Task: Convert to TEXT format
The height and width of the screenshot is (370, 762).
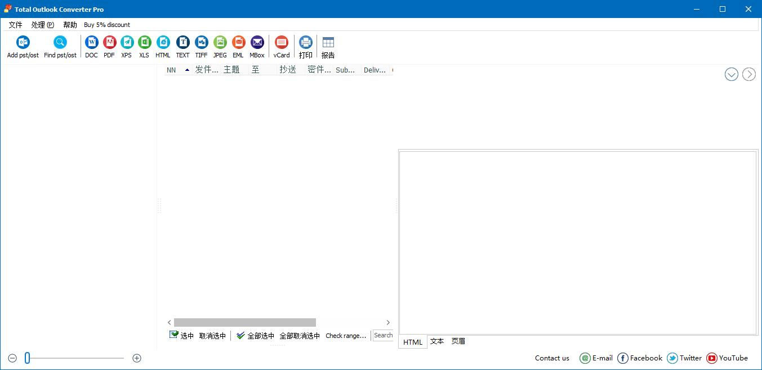Action: click(x=182, y=47)
